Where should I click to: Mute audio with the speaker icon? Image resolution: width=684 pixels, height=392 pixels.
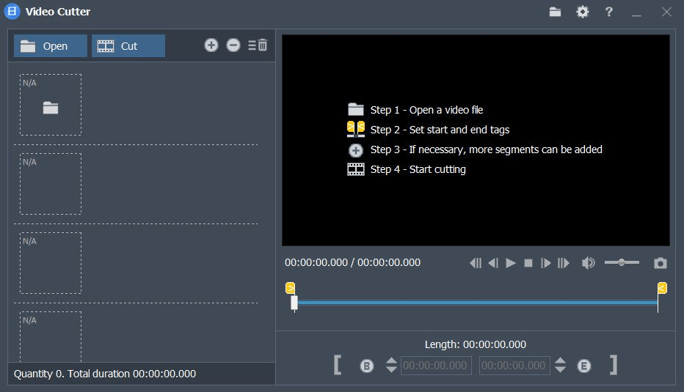[x=588, y=263]
